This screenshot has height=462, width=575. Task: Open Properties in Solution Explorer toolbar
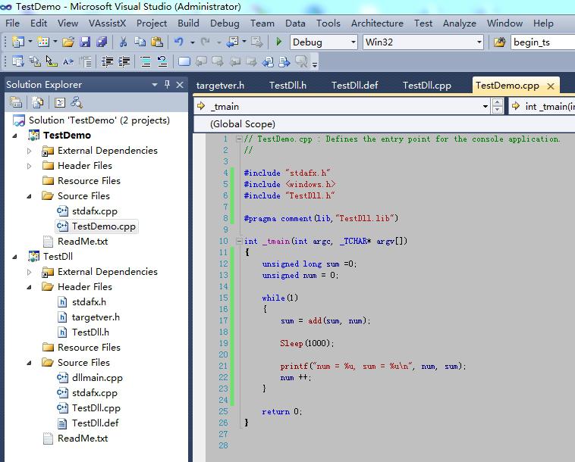pyautogui.click(x=16, y=102)
